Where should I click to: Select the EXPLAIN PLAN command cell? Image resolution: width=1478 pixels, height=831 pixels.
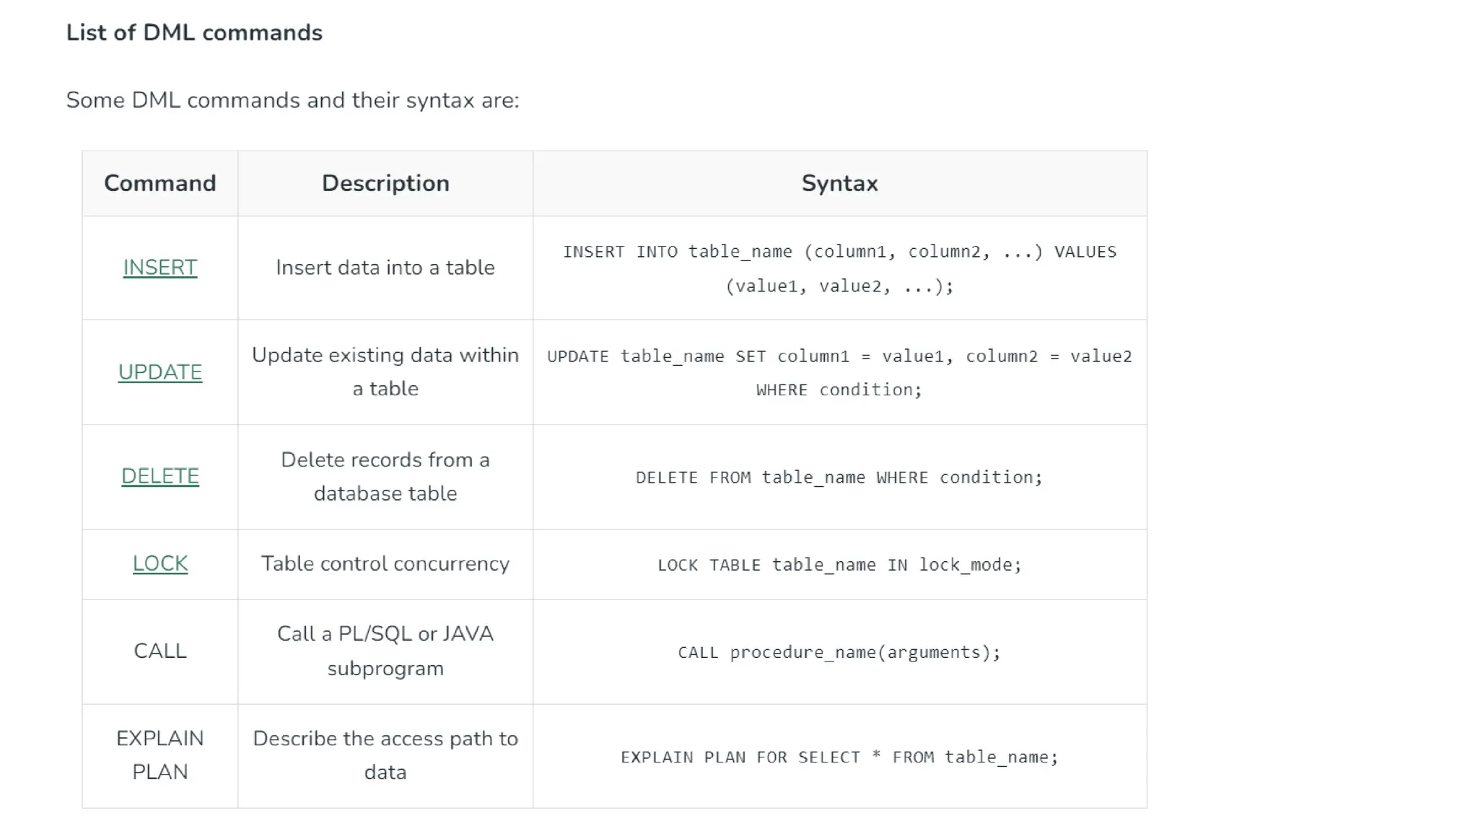click(x=159, y=755)
